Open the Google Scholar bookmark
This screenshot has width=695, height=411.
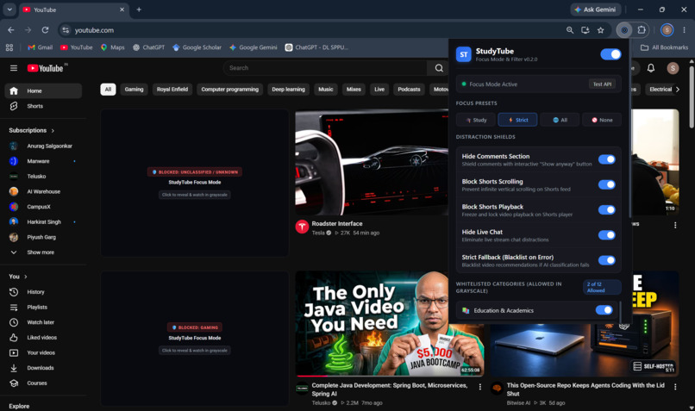(x=197, y=47)
